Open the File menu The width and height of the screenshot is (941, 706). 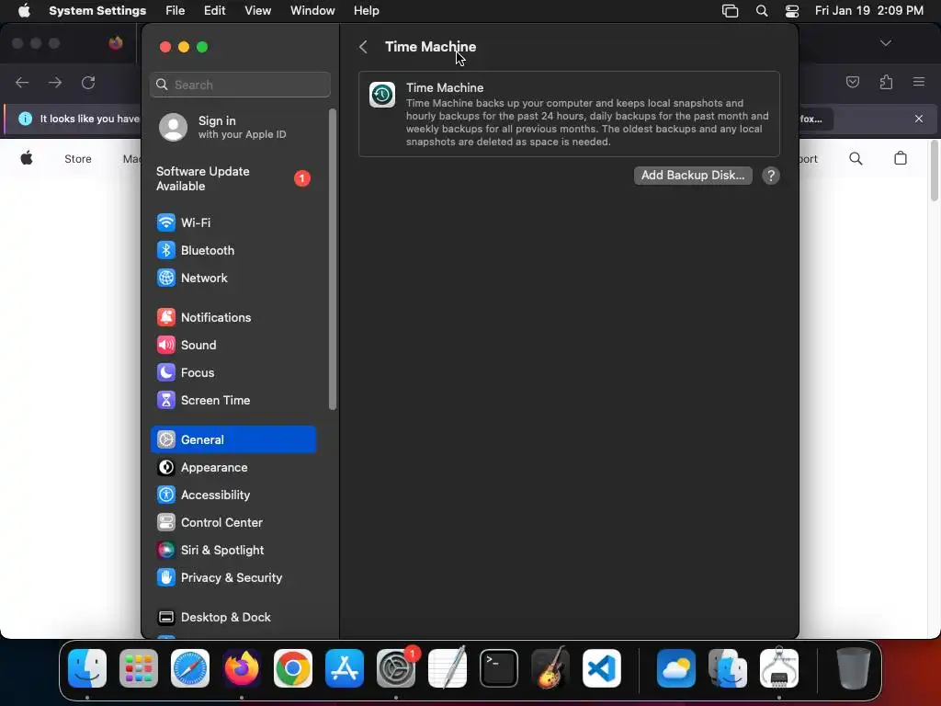176,11
